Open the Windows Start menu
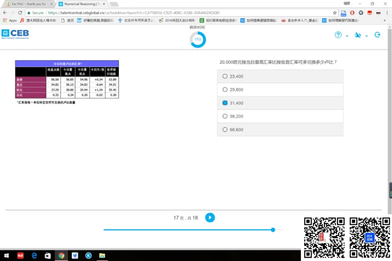Image resolution: width=392 pixels, height=261 pixels. coord(7,256)
